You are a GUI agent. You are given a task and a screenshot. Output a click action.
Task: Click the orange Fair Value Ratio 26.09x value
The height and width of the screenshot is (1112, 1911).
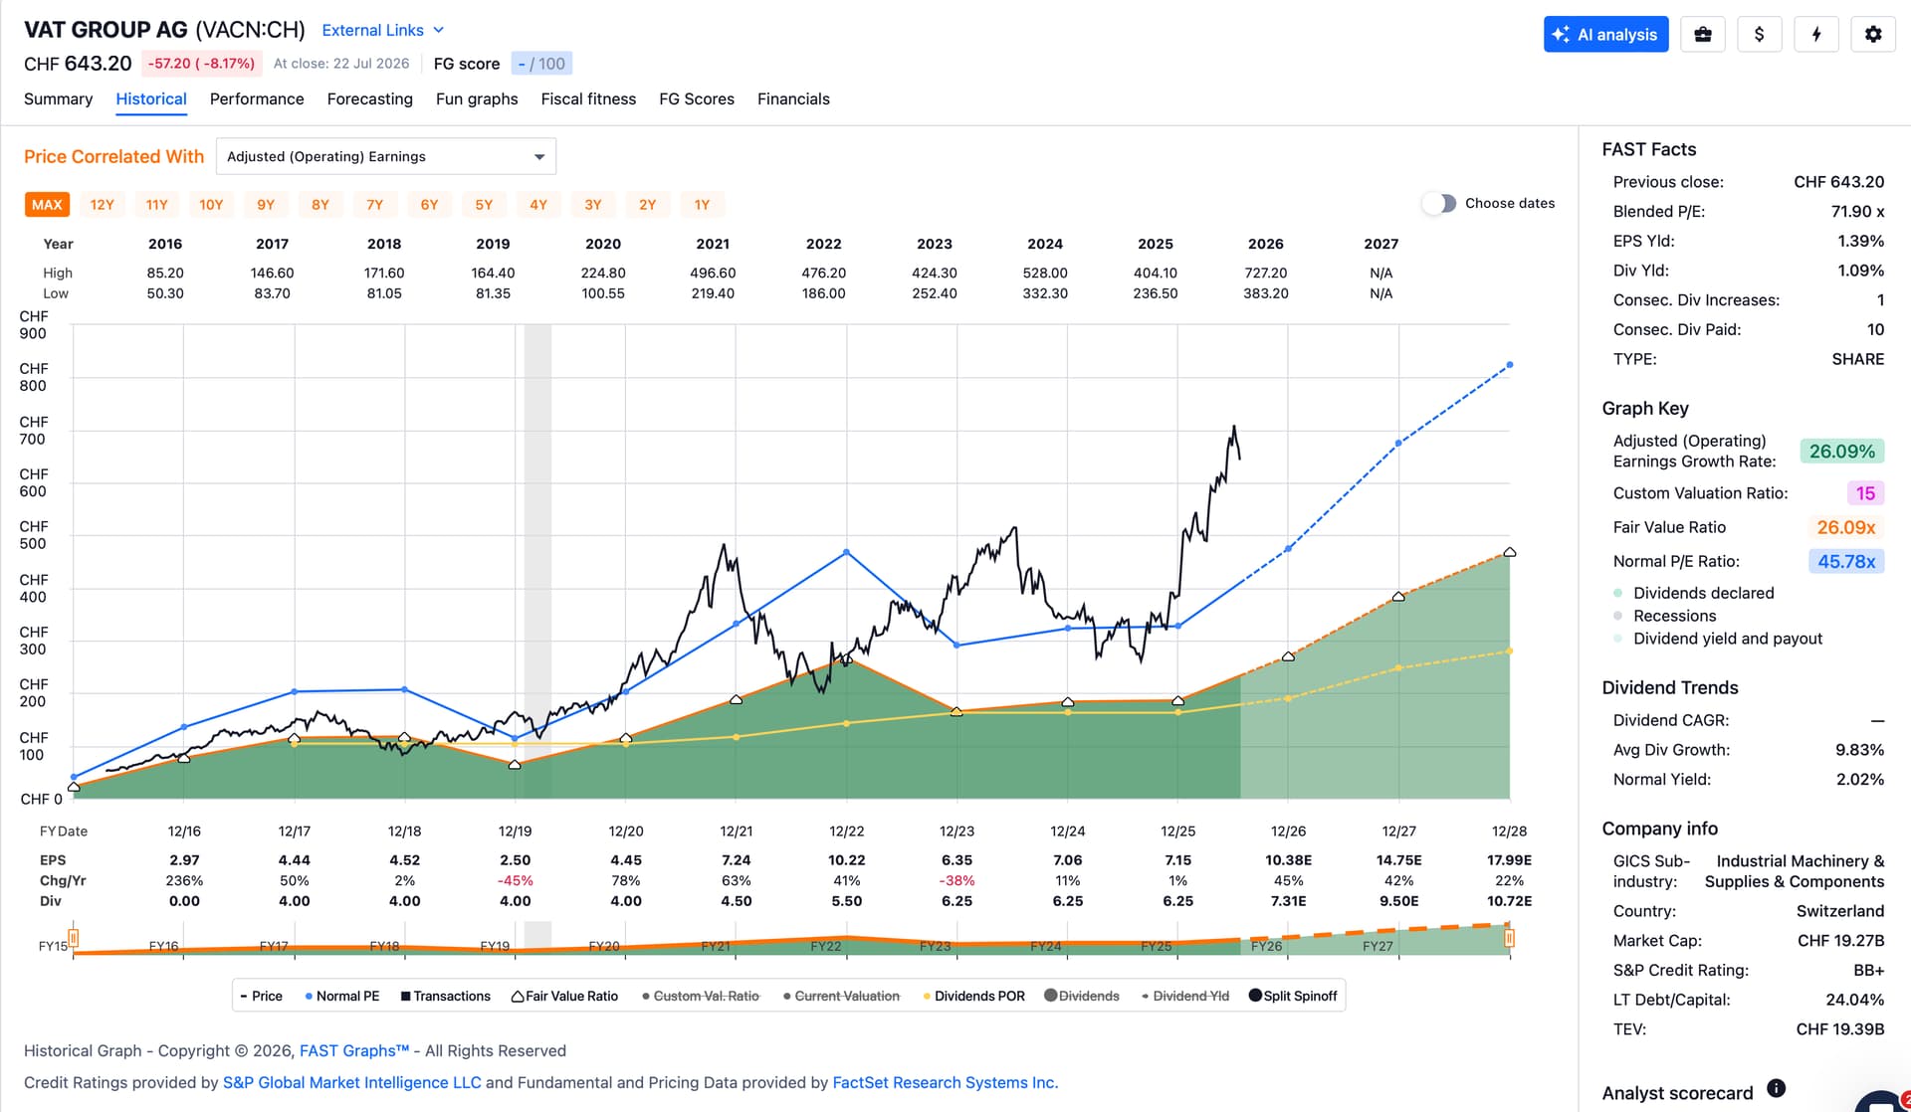point(1846,527)
